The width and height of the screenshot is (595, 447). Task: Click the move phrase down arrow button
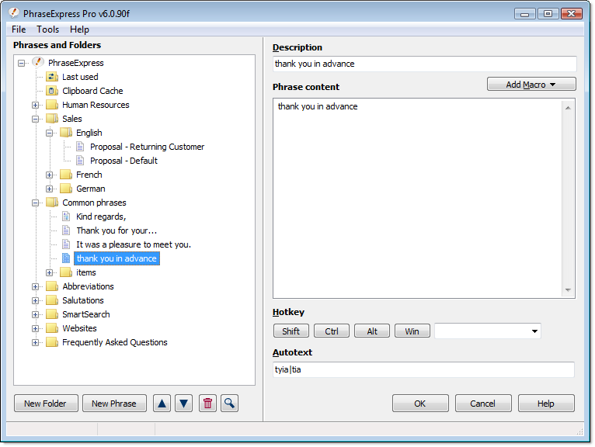(183, 404)
